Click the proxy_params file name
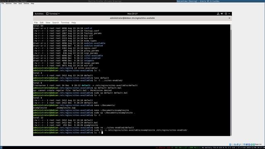Viewport: 265px width, 149px height. (x=92, y=50)
